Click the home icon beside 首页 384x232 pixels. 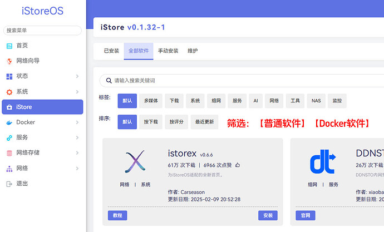pos(9,46)
